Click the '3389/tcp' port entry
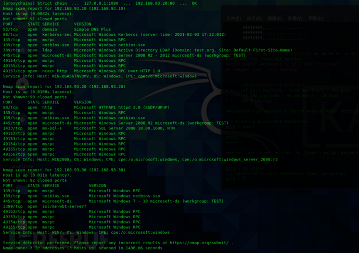The height and width of the screenshot is (253, 359). click(x=13, y=206)
